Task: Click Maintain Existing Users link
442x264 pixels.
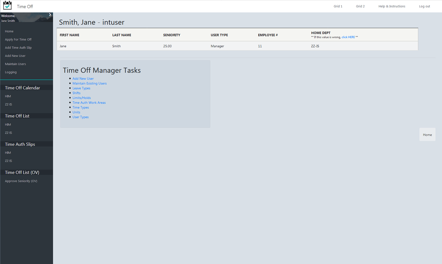Action: [x=89, y=83]
